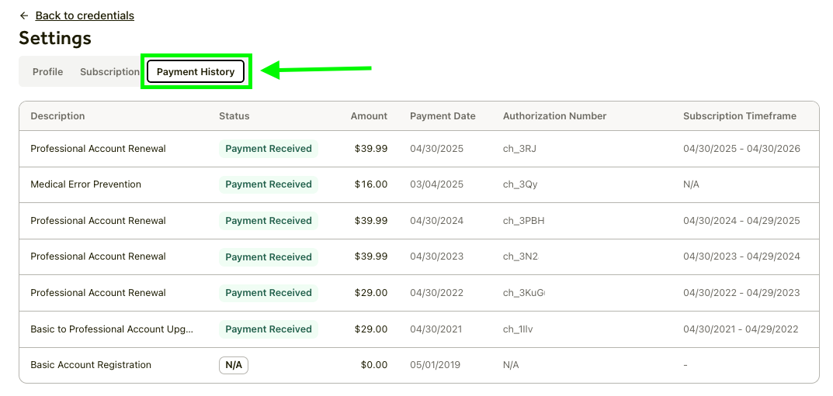The image size is (833, 396).
Task: Click the Basic to Professional Account Upgrade description
Action: [112, 329]
